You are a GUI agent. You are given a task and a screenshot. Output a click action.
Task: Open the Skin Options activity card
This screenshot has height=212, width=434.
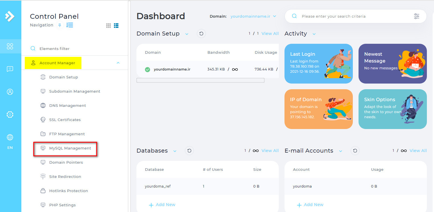pyautogui.click(x=393, y=109)
